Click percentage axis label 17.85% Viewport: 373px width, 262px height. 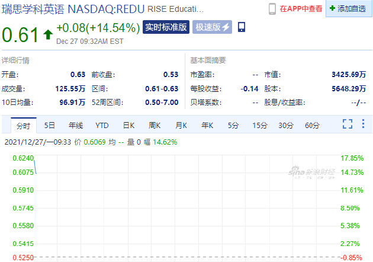tap(352, 158)
